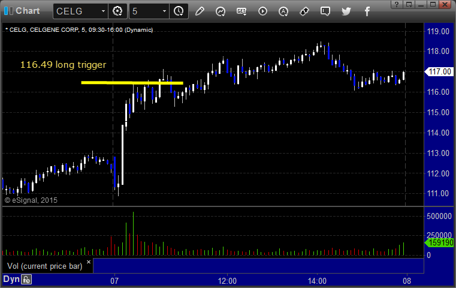Select the pencil drawing tool
The height and width of the screenshot is (288, 456).
coord(200,11)
